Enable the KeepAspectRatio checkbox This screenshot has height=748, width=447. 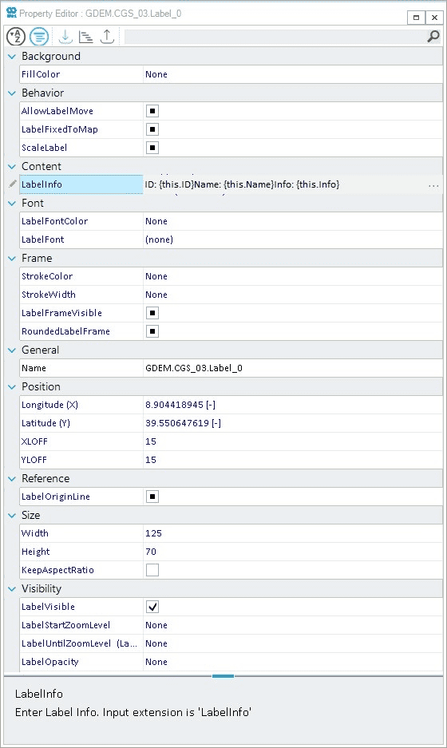(152, 570)
